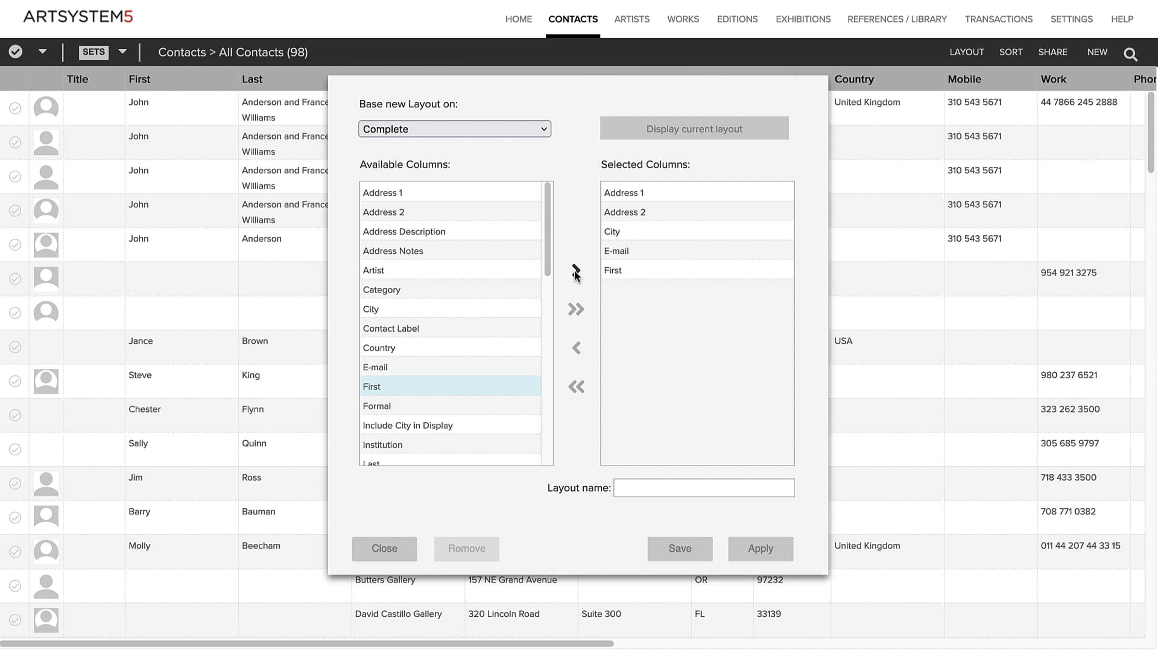Image resolution: width=1158 pixels, height=650 pixels.
Task: Select E-mail in Selected Columns list
Action: click(x=697, y=251)
